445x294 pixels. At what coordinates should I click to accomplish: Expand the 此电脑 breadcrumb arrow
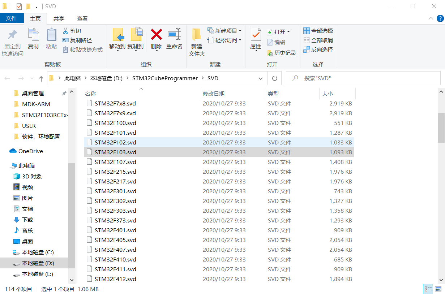click(85, 78)
